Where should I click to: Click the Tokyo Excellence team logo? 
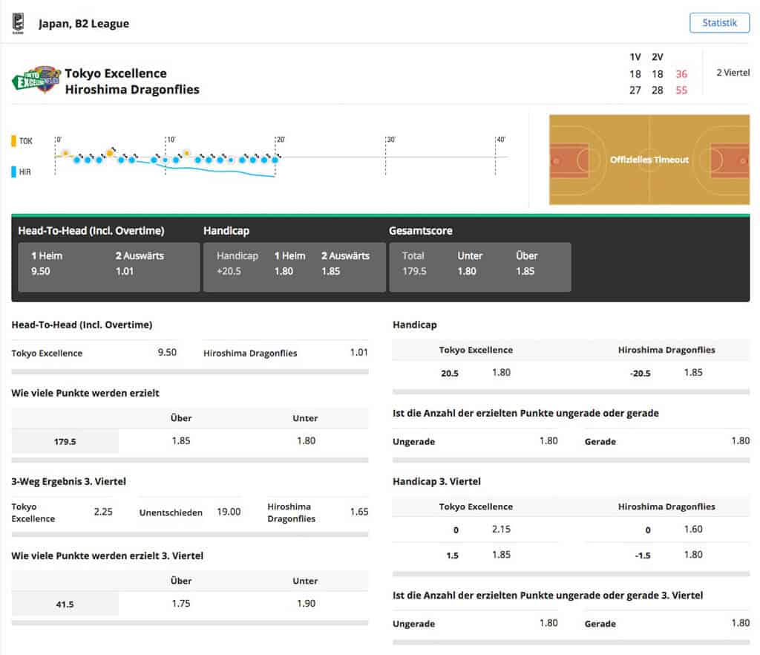click(36, 79)
